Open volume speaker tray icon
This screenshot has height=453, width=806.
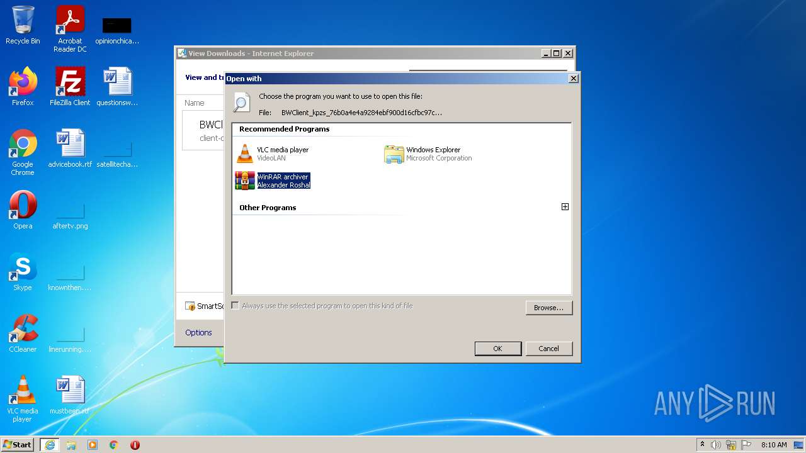click(x=716, y=445)
